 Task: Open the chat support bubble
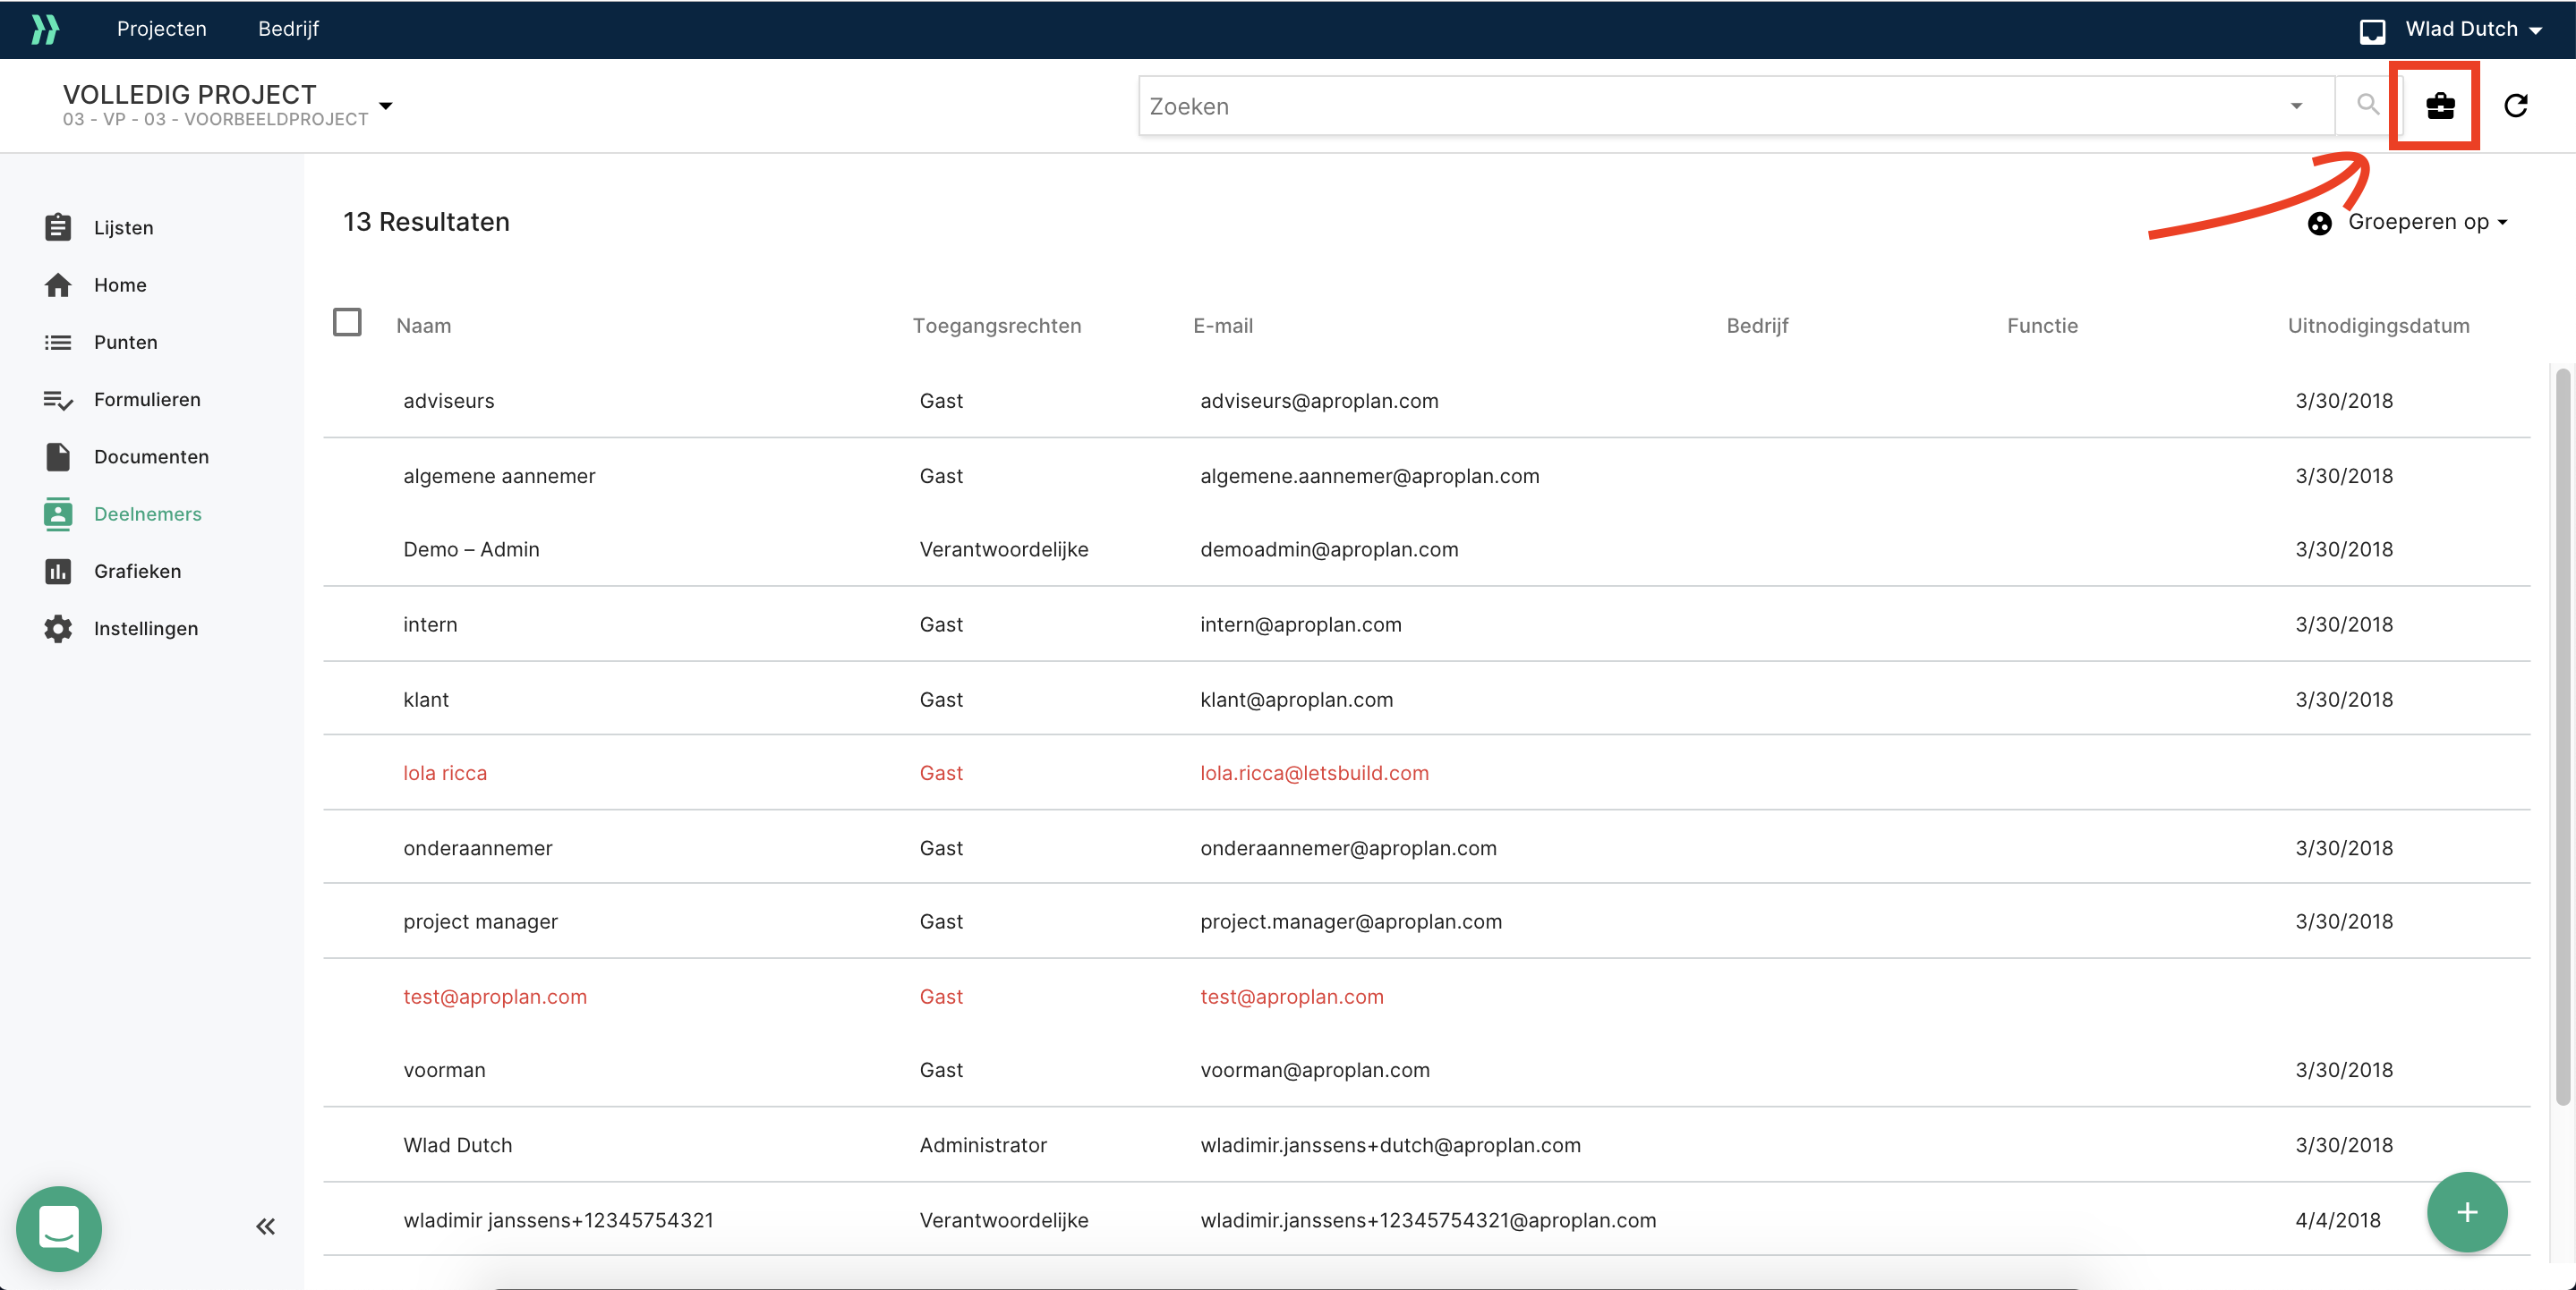click(59, 1228)
